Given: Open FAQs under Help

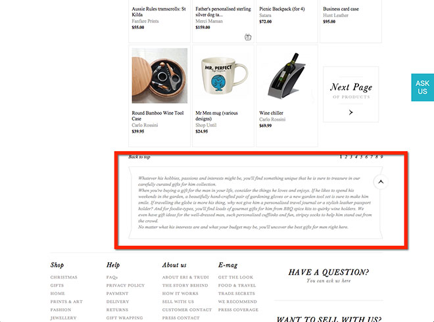Looking at the screenshot, I should coord(112,277).
